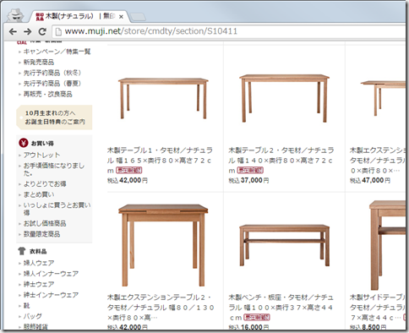Click the 税込 42,000円 price of 木製テーブル1
Screen dimensions: 409x333
[x=128, y=180]
